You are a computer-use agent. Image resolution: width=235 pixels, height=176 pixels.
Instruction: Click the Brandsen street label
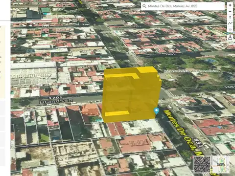click(x=56, y=101)
